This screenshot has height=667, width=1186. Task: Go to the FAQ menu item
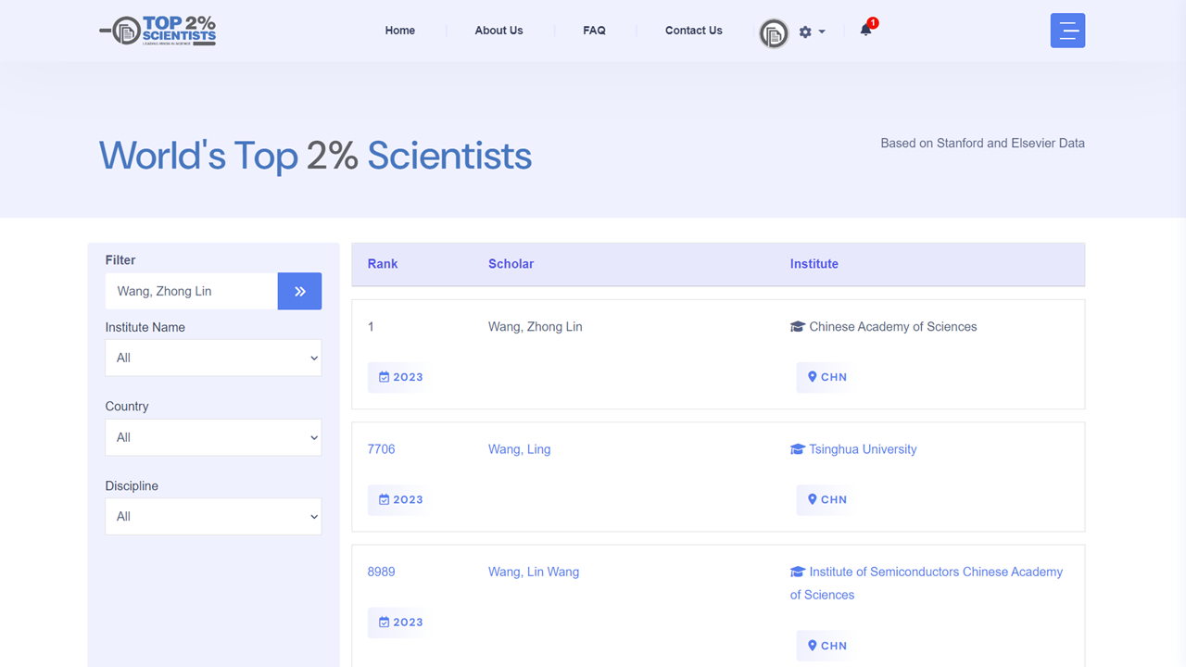pyautogui.click(x=594, y=30)
